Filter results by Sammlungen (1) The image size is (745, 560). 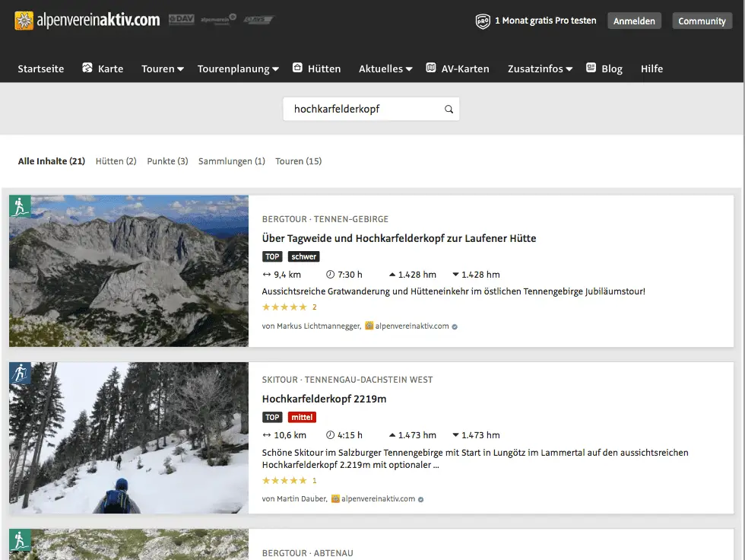[232, 161]
